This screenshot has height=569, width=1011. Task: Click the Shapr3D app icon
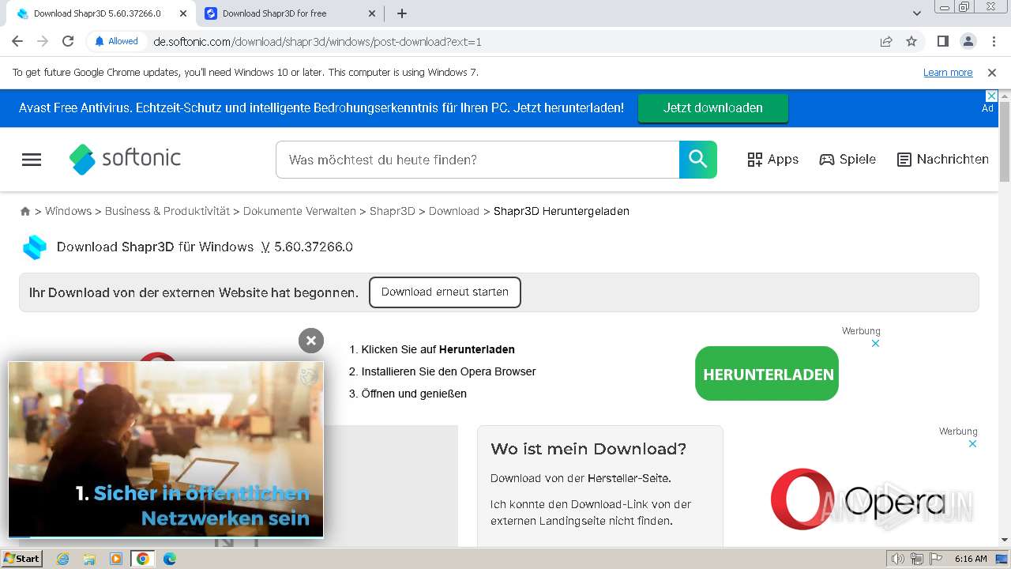coord(35,247)
